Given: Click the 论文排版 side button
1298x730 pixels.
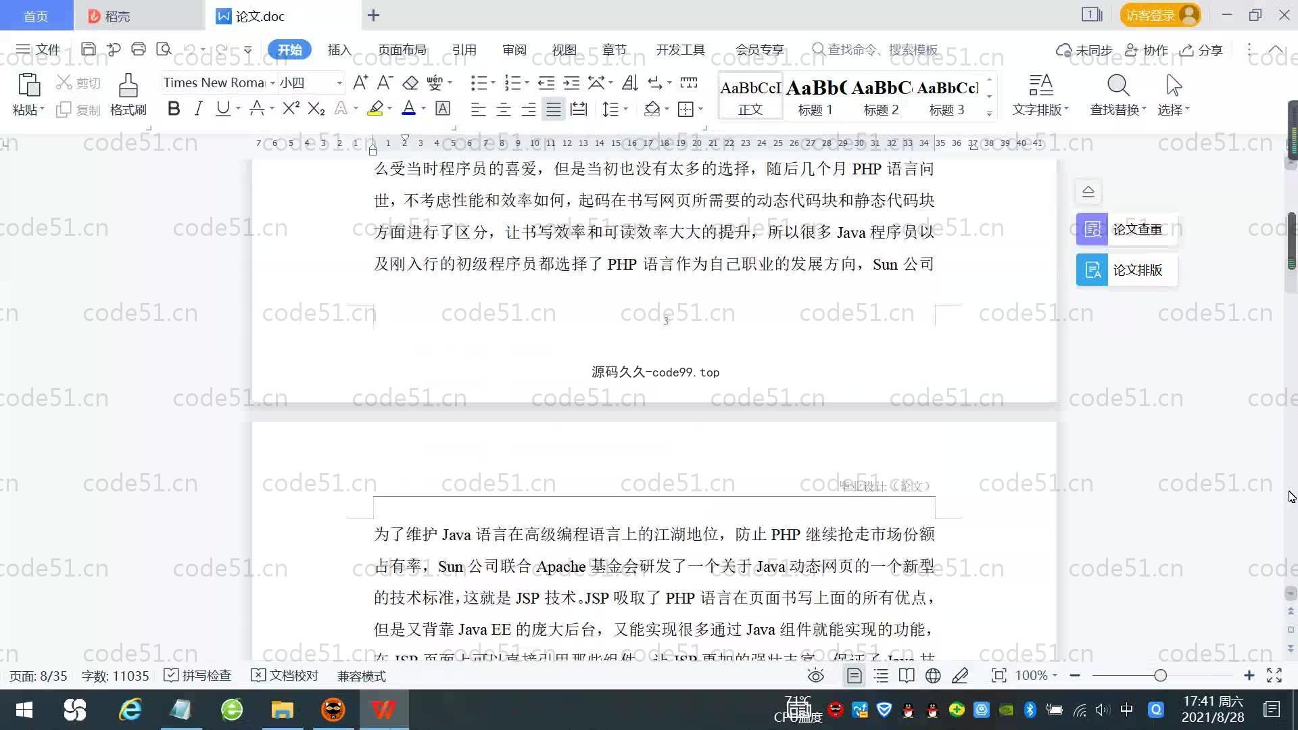Looking at the screenshot, I should tap(1126, 270).
